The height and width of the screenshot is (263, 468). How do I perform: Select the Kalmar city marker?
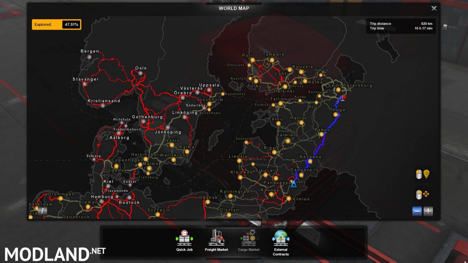pyautogui.click(x=187, y=152)
